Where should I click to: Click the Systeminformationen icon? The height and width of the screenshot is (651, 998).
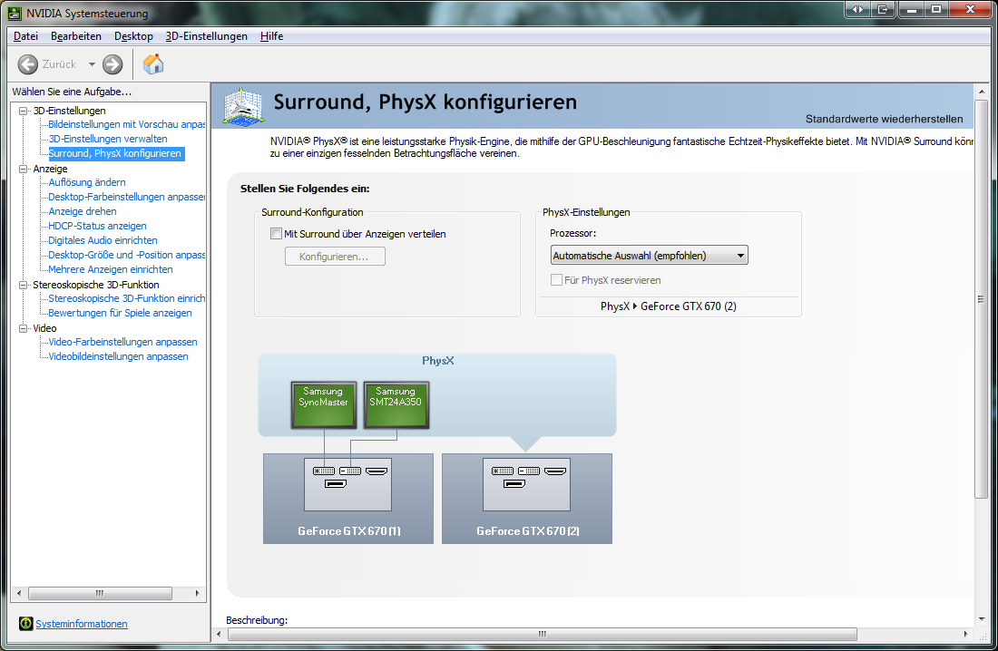coord(25,624)
